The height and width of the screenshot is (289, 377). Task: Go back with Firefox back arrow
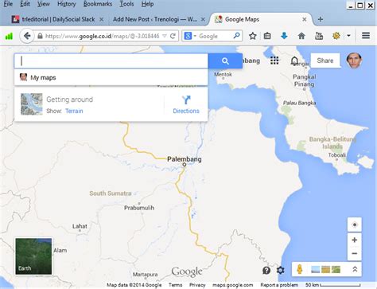coord(27,36)
